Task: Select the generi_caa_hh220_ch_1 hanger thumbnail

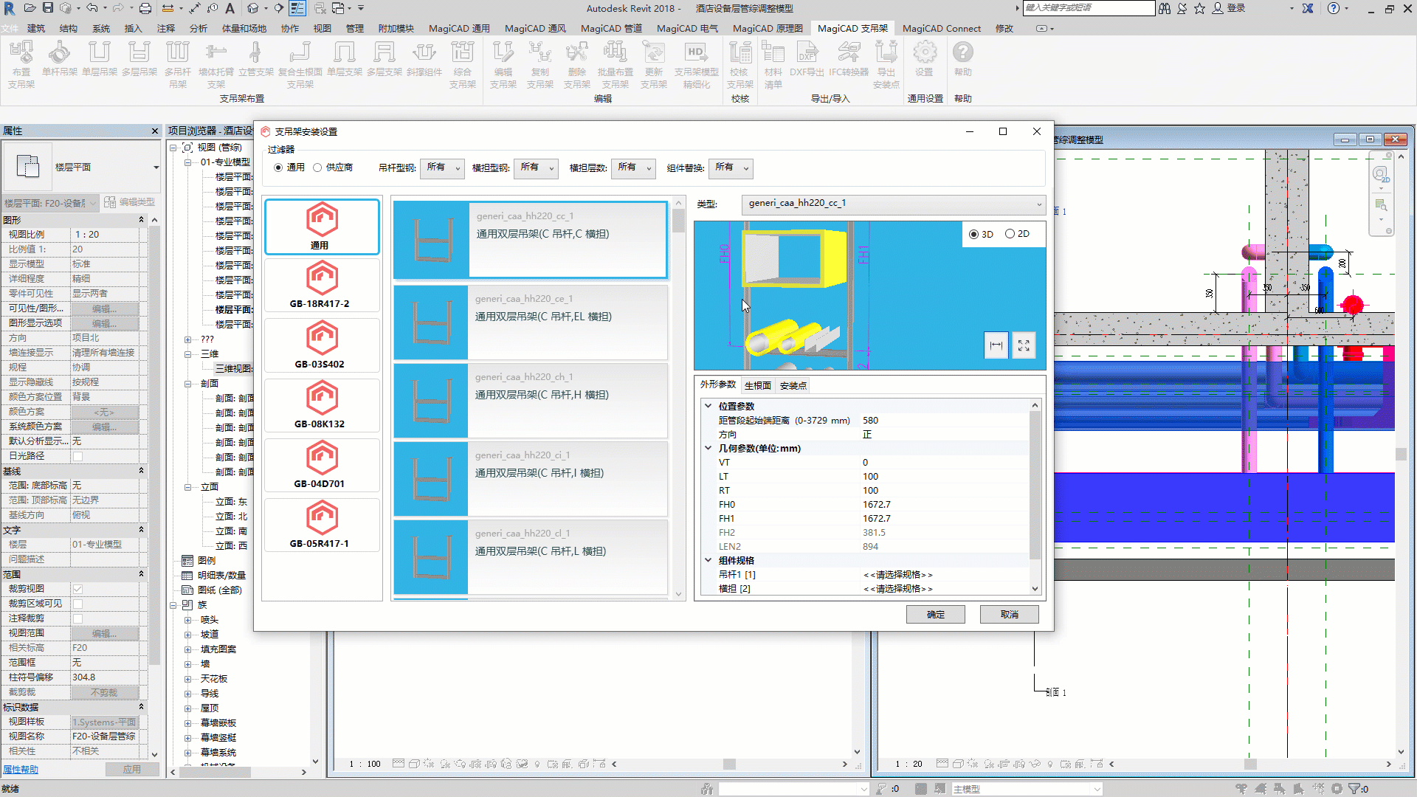Action: tap(431, 401)
